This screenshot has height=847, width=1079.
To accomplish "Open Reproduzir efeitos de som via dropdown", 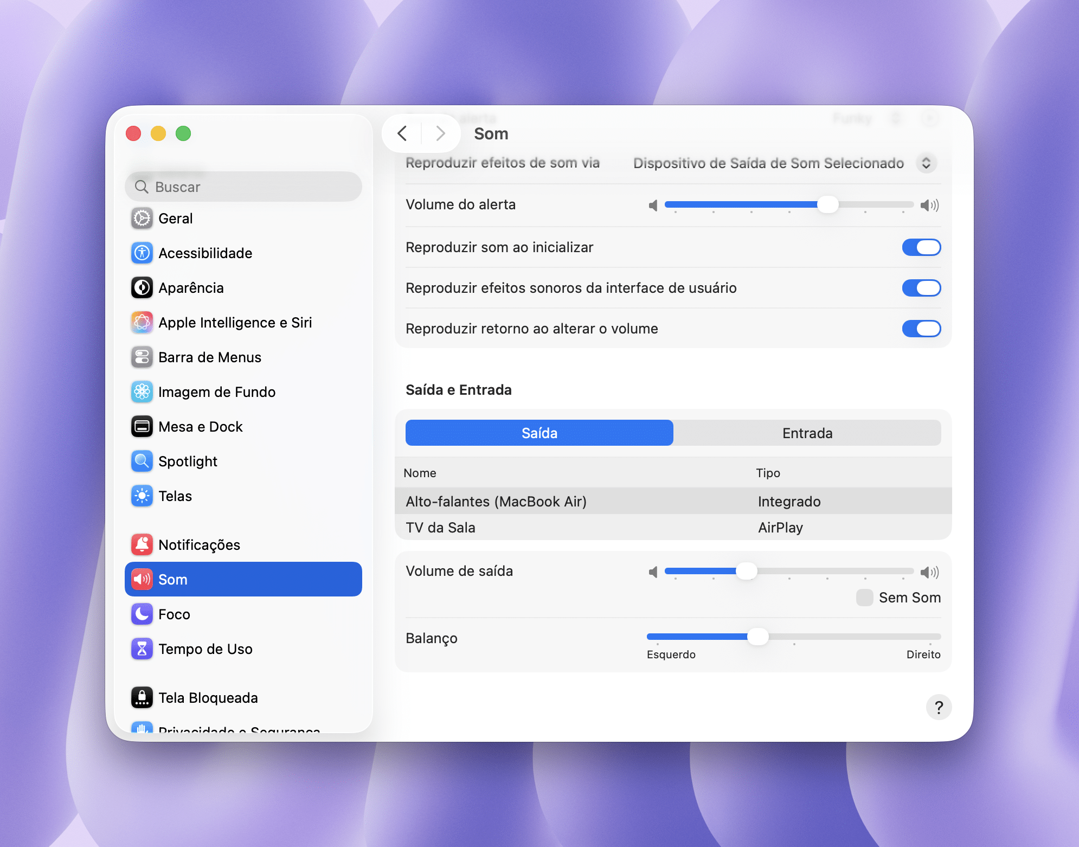I will [x=926, y=163].
